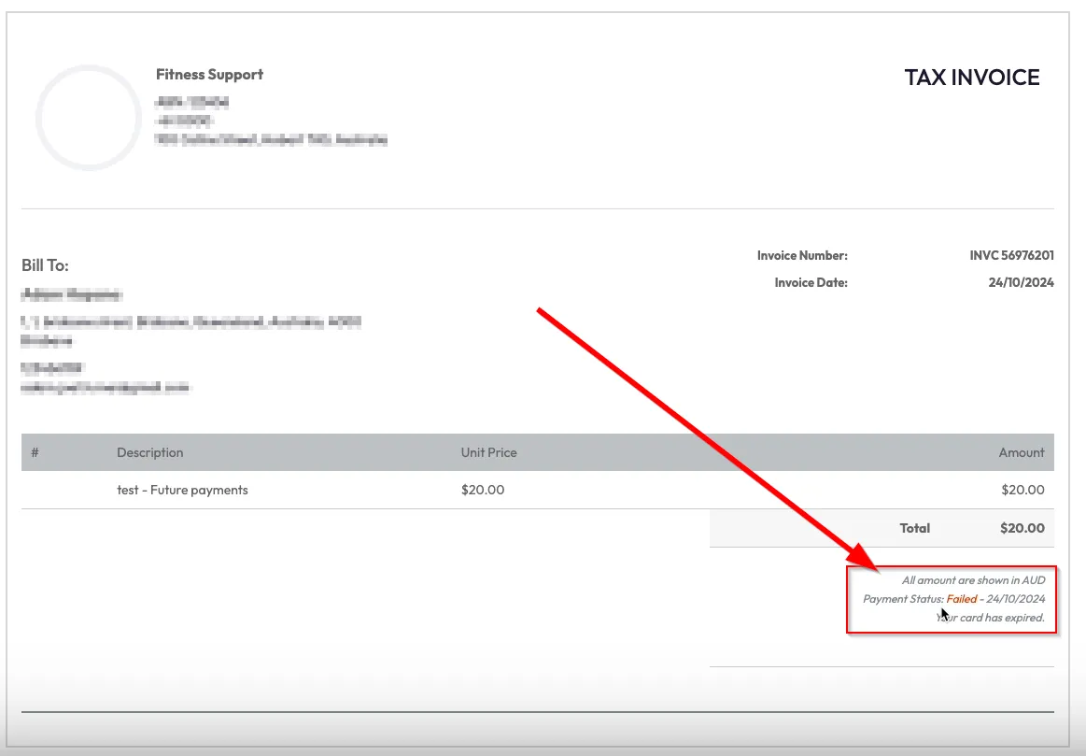Click the circular company logo placeholder

click(89, 118)
